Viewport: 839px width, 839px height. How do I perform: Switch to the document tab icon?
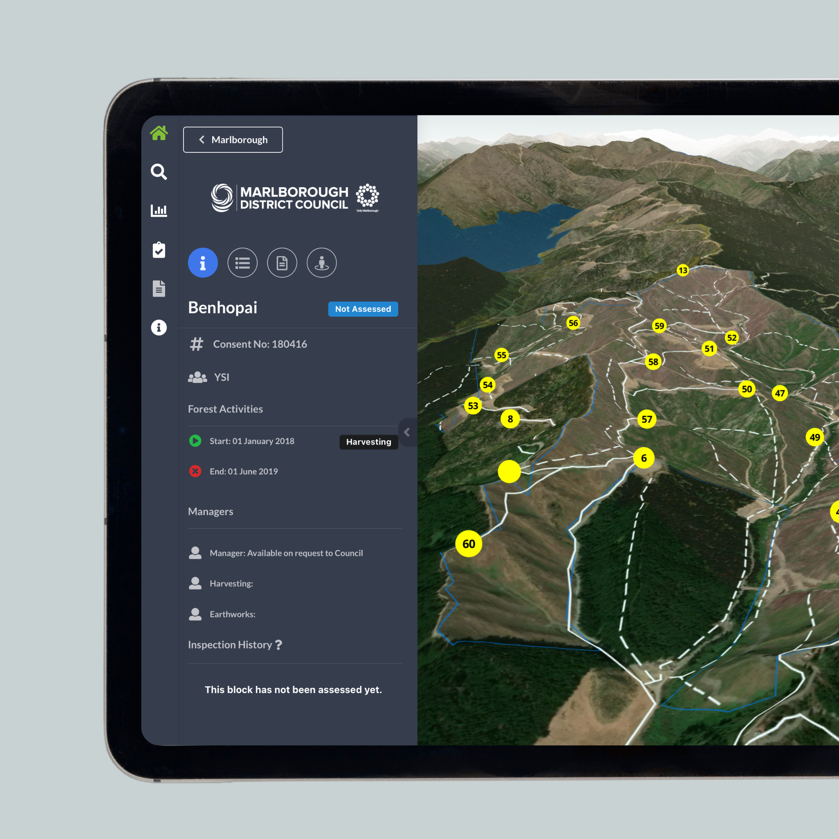click(x=282, y=263)
